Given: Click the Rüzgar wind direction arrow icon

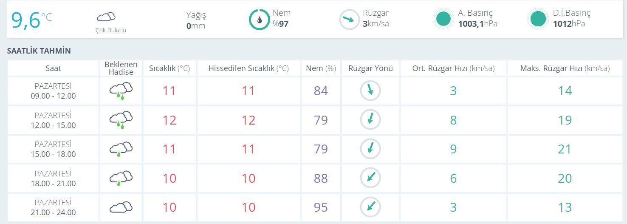Looking at the screenshot, I should point(349,20).
